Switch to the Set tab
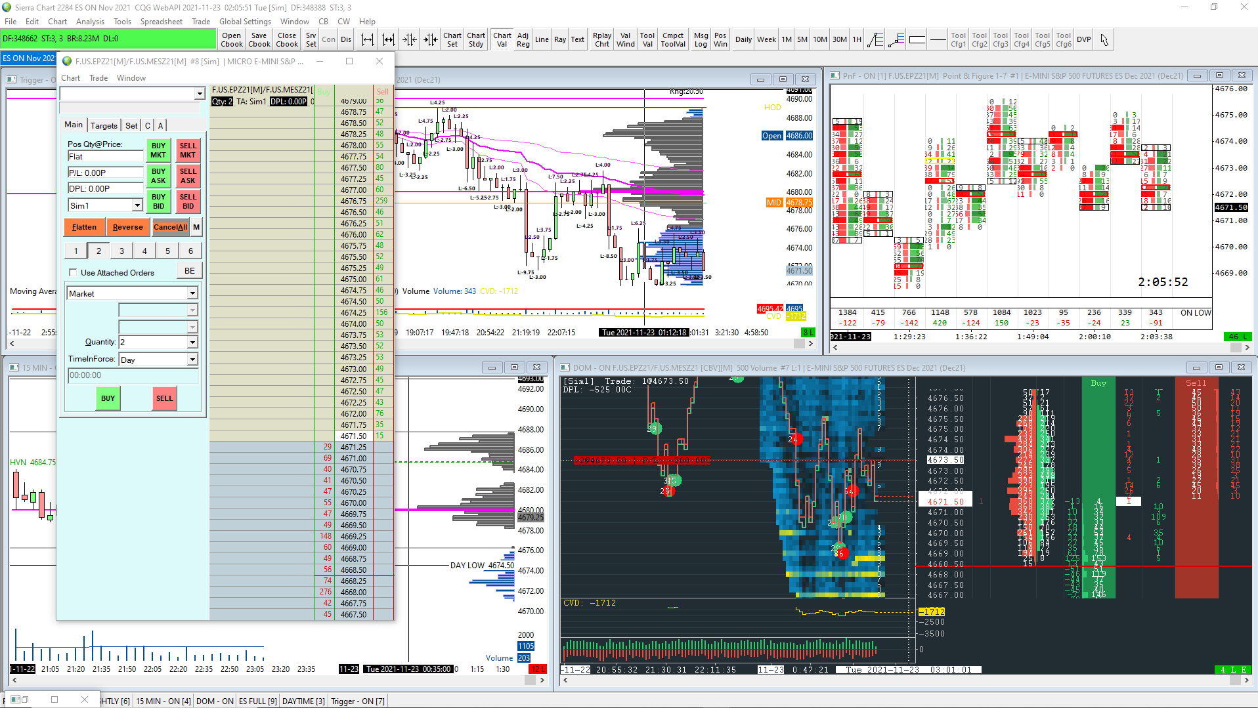Screen dimensions: 1258x708 [x=131, y=126]
